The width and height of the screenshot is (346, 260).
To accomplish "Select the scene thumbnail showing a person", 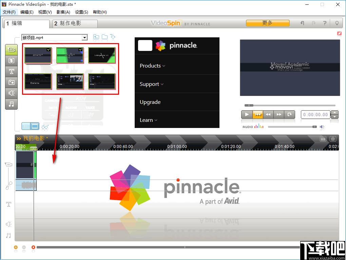I will tap(70, 81).
